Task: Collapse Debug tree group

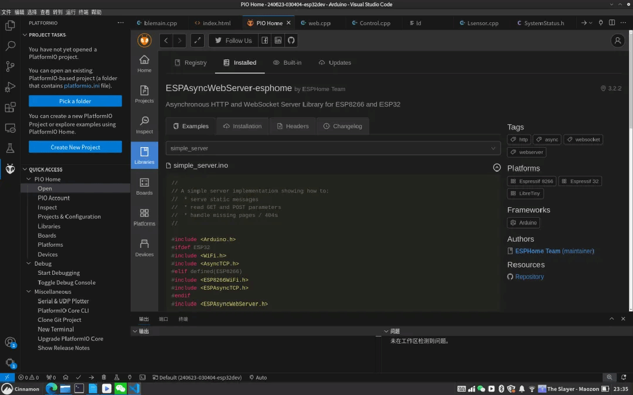Action: coord(29,263)
